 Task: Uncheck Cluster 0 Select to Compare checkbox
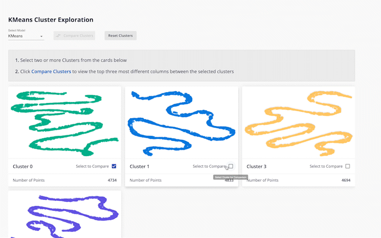pyautogui.click(x=114, y=166)
